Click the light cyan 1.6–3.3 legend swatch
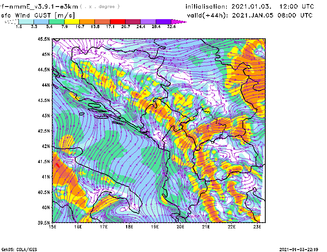Image resolution: width=327 pixels, height=252 pixels. tap(26, 22)
